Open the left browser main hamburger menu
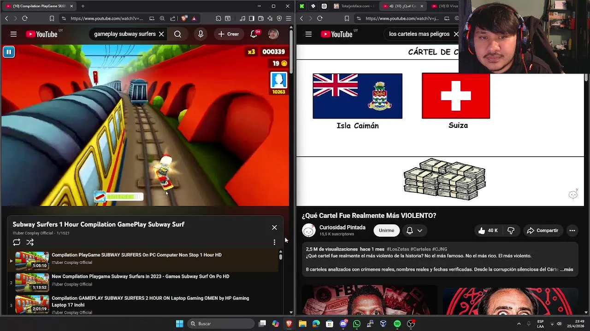 289,18
